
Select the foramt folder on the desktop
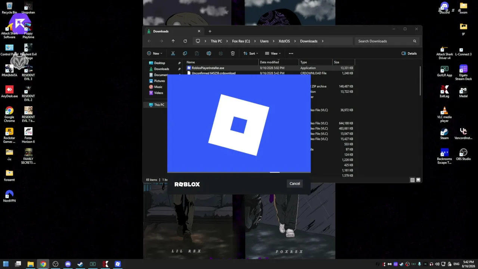[x=9, y=175]
